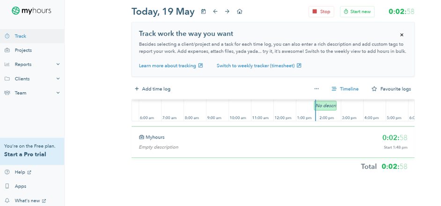Dismiss the tracking tip banner

402,35
